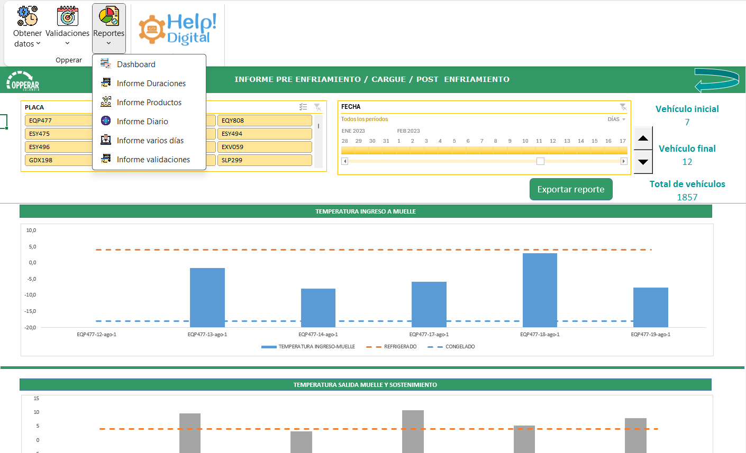Select the EXV059 plate slicer item
The height and width of the screenshot is (453, 746).
(265, 147)
